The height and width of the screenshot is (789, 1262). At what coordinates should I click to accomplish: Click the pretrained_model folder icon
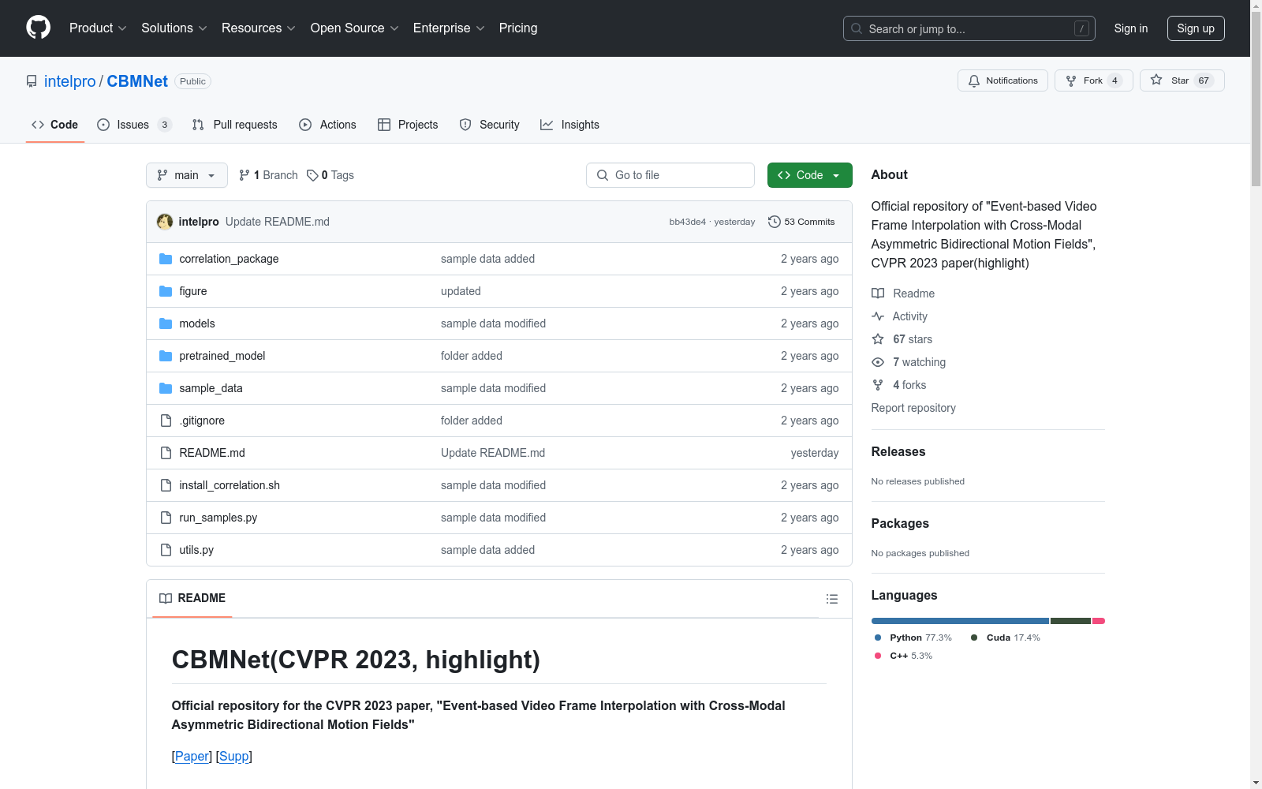click(166, 356)
